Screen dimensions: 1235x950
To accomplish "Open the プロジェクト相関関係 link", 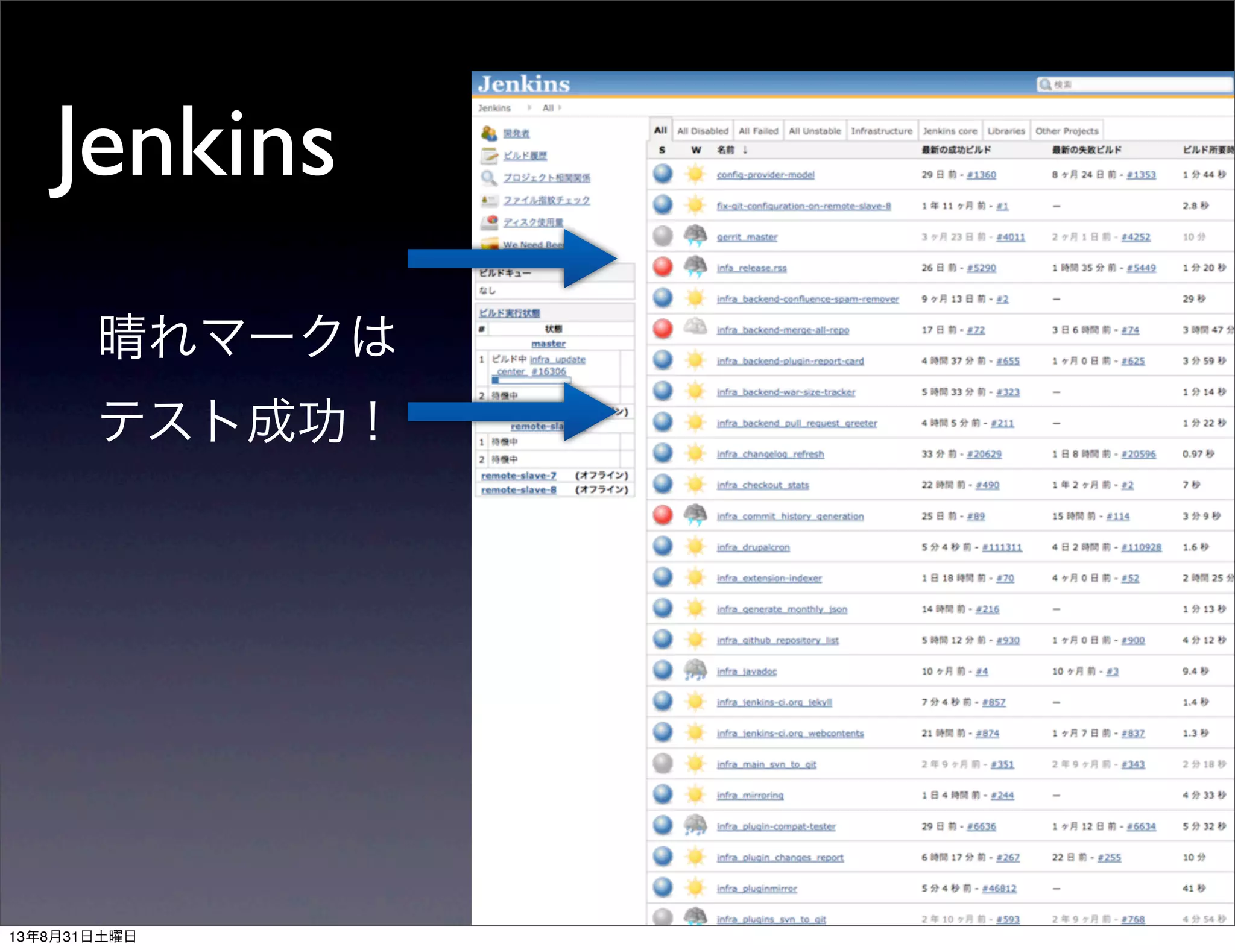I will pos(547,178).
